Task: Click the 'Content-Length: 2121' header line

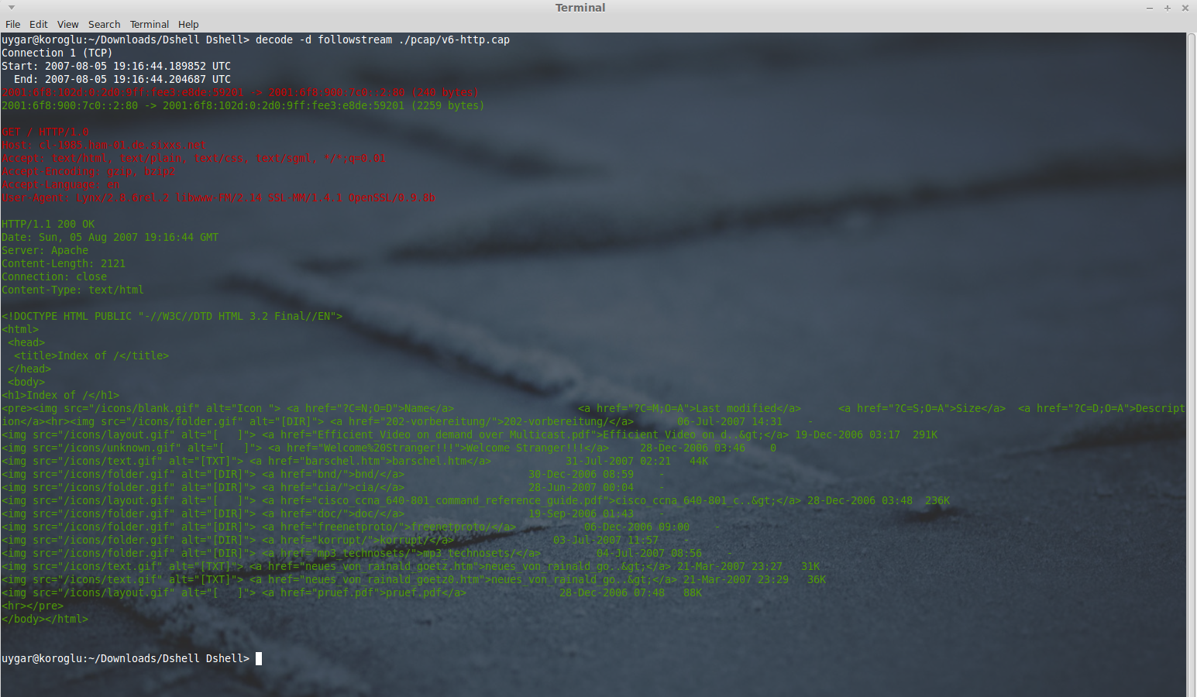Action: coord(64,263)
